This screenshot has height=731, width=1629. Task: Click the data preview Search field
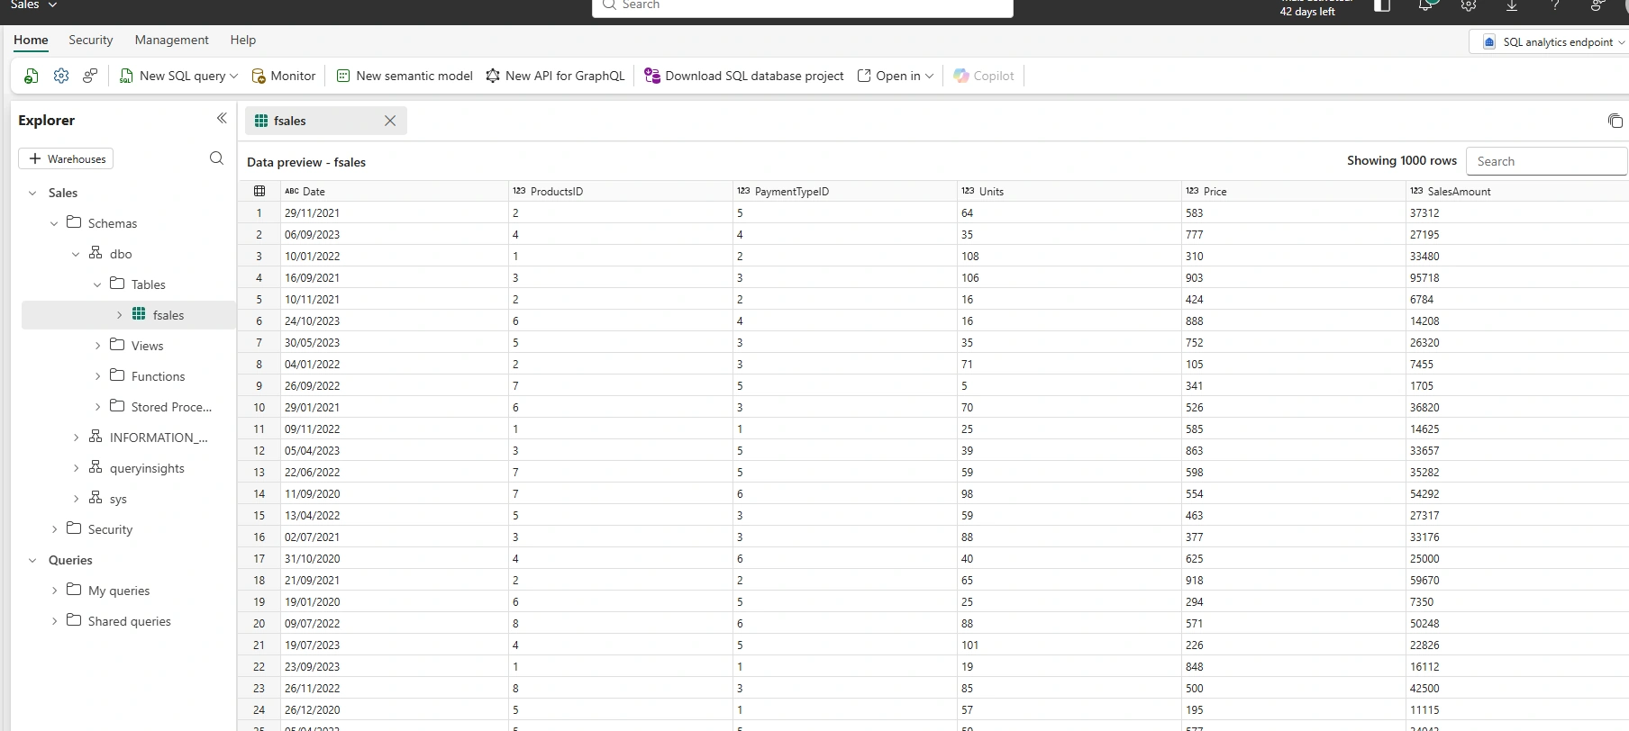coord(1546,161)
